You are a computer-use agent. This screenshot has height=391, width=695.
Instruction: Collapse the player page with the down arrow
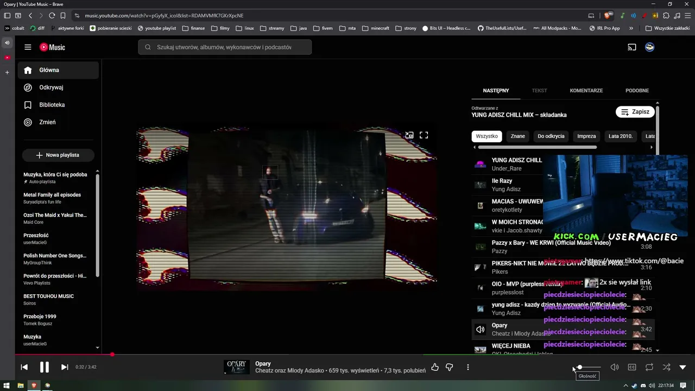point(683,367)
